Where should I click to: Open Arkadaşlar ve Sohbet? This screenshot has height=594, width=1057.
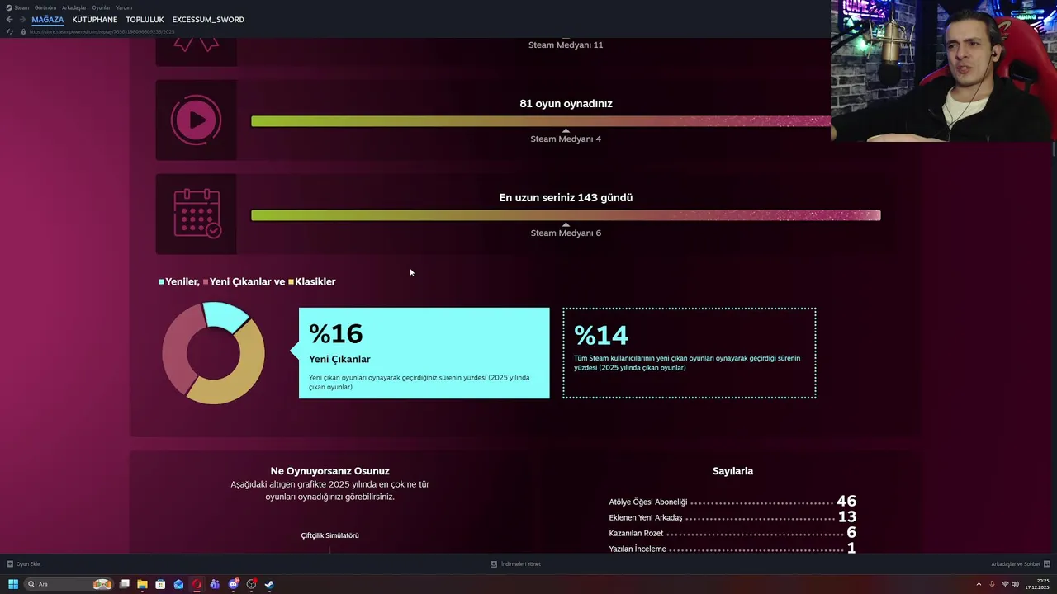coord(1021,564)
